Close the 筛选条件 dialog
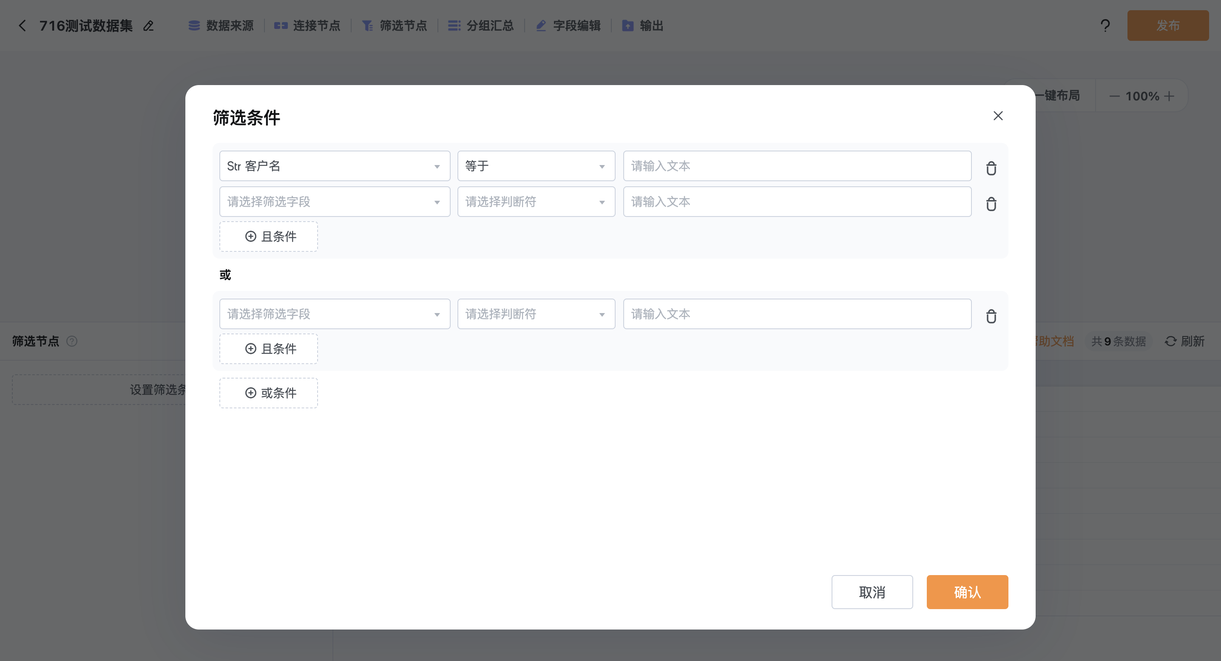Screen dimensions: 1221x661 (x=998, y=116)
